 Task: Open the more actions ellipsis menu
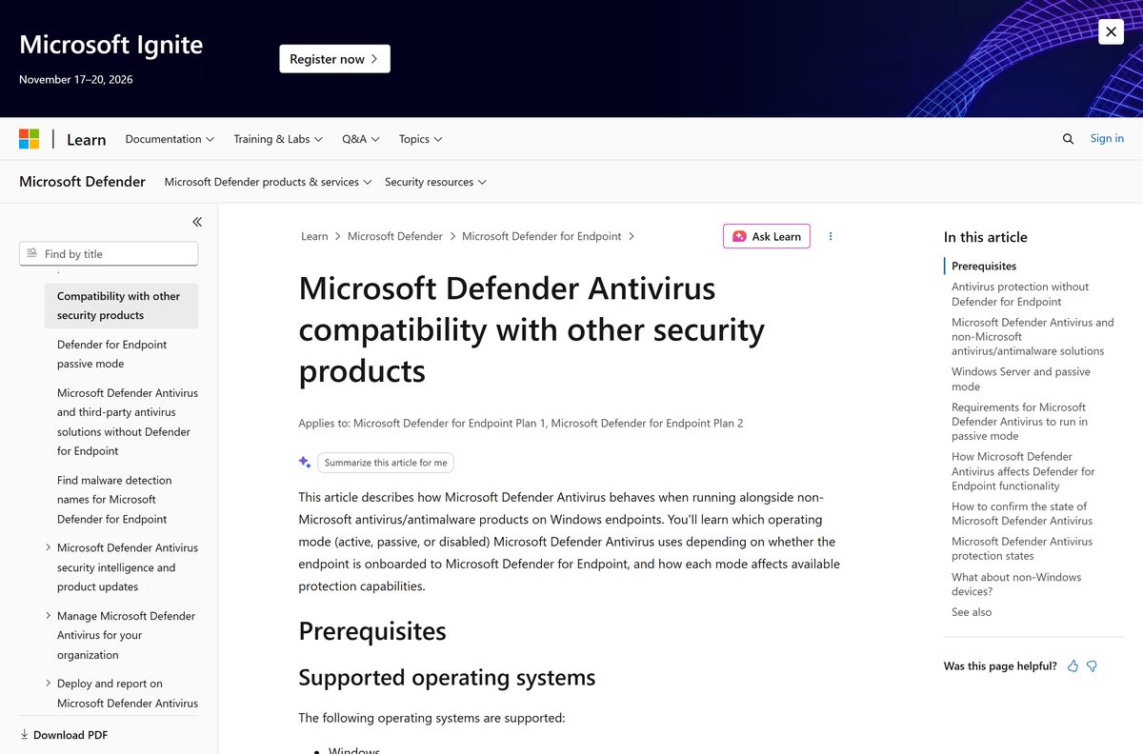click(x=831, y=236)
